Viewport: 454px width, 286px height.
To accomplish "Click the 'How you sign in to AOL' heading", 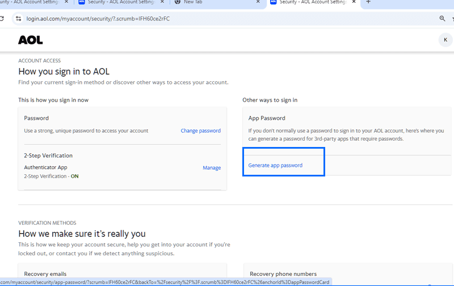I will [64, 71].
